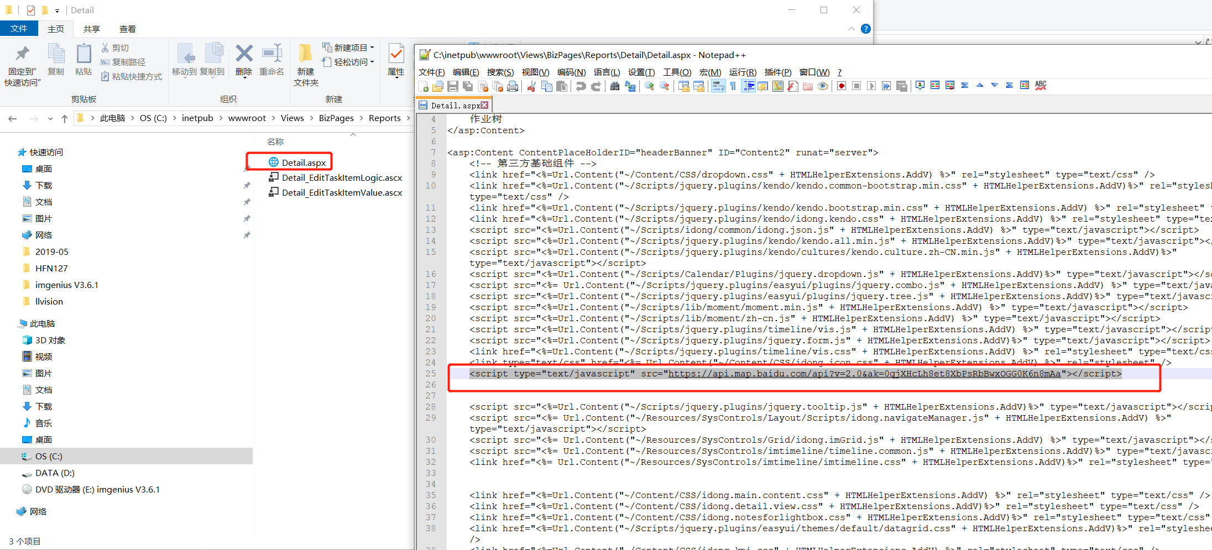Click the Save icon in Notepad++ toolbar
1212x550 pixels.
click(x=453, y=86)
